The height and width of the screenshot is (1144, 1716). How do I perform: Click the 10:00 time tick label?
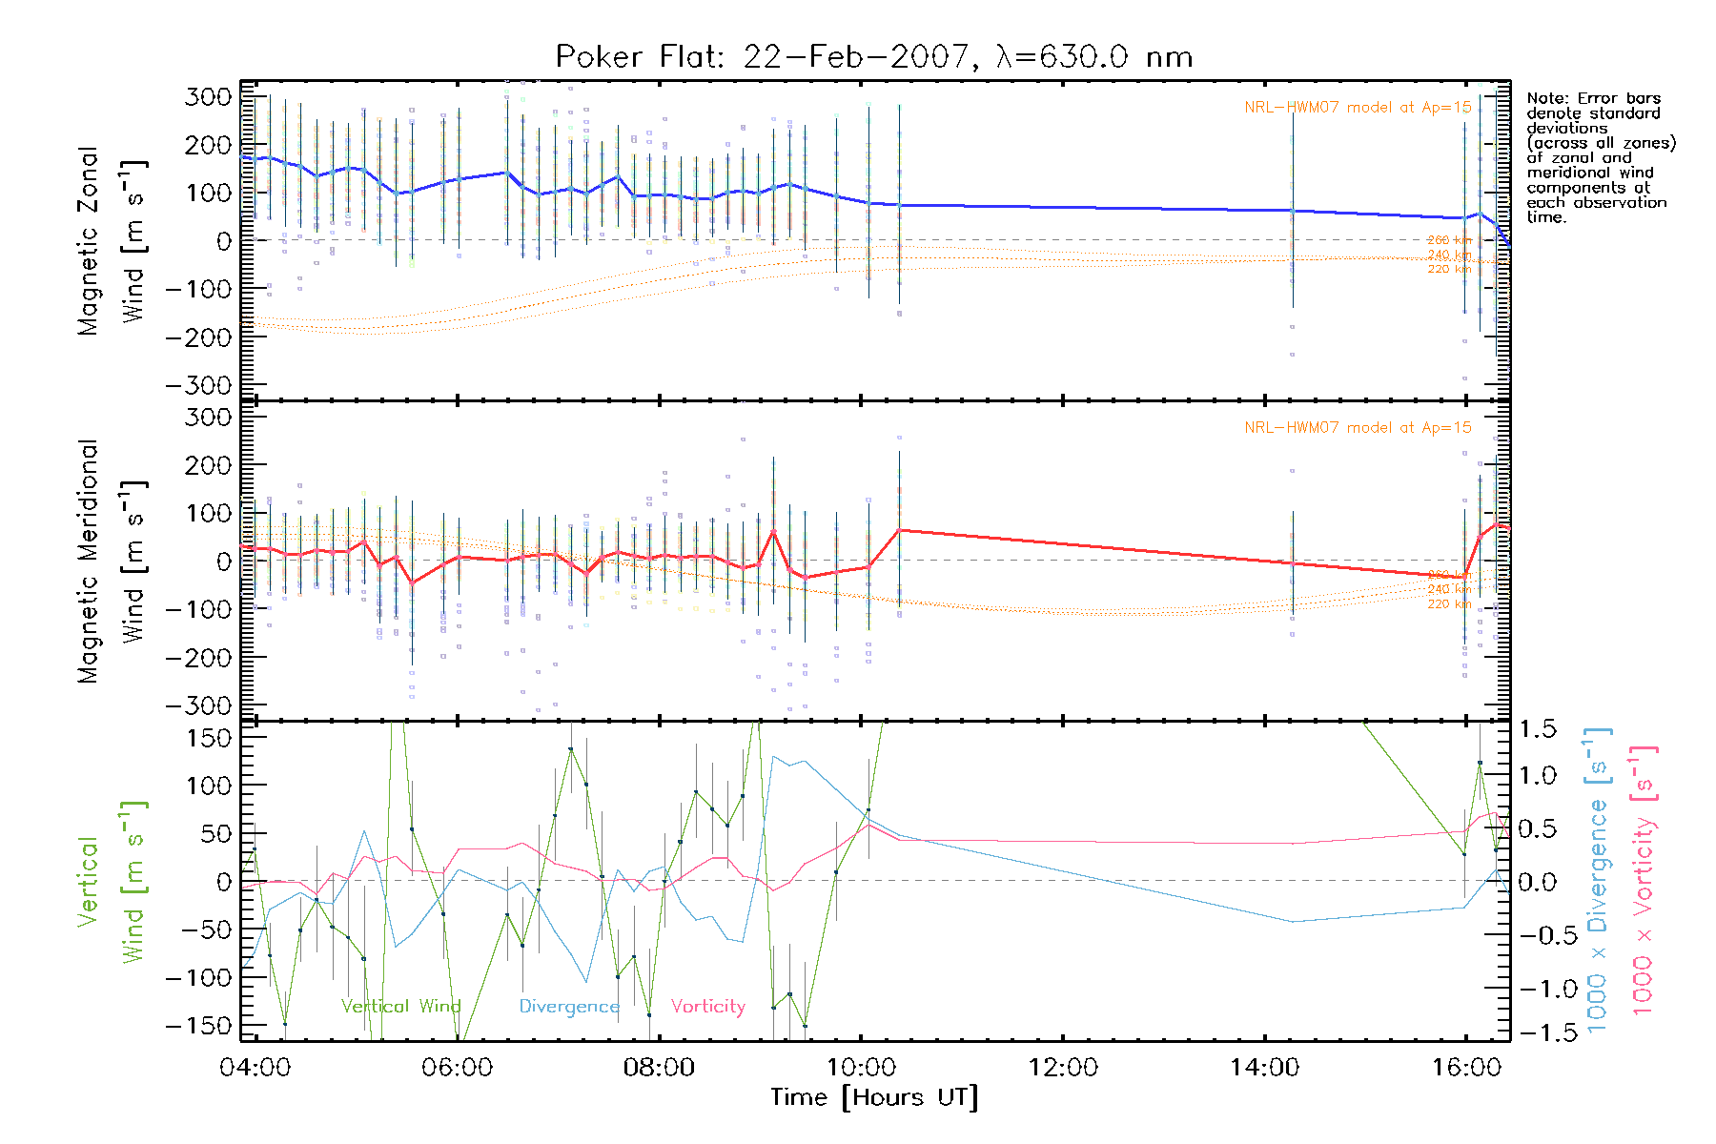click(x=861, y=1068)
